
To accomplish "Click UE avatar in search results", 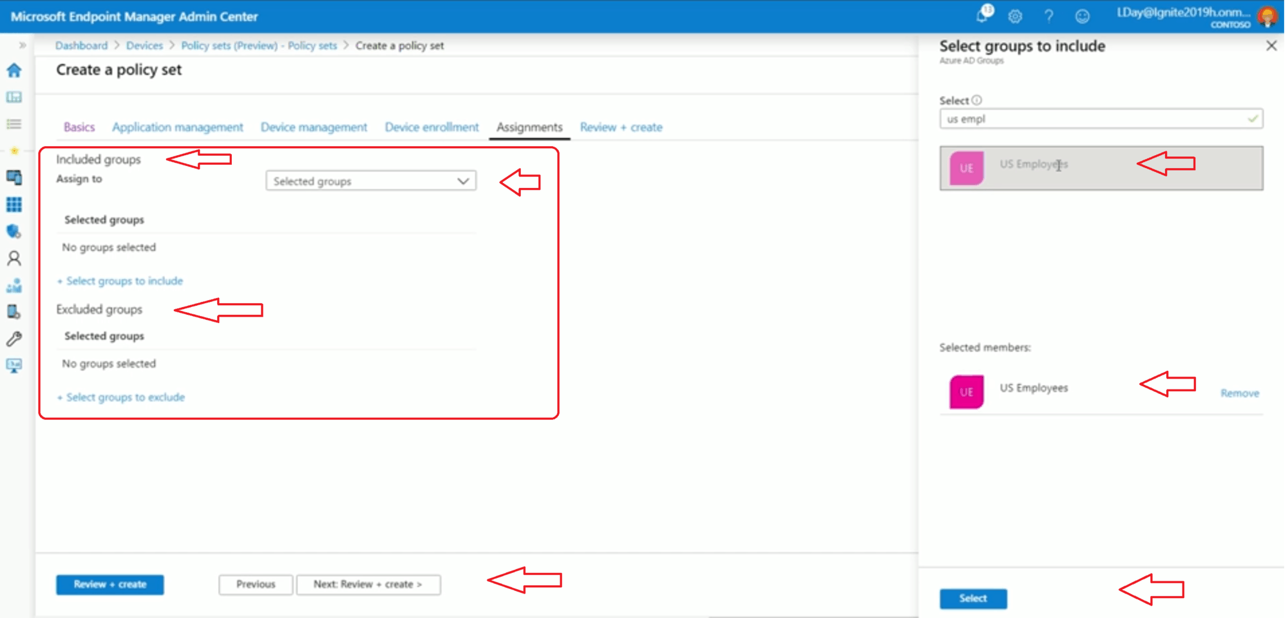I will (x=967, y=168).
